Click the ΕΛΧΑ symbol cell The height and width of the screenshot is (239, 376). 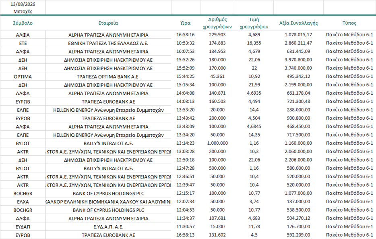23,202
